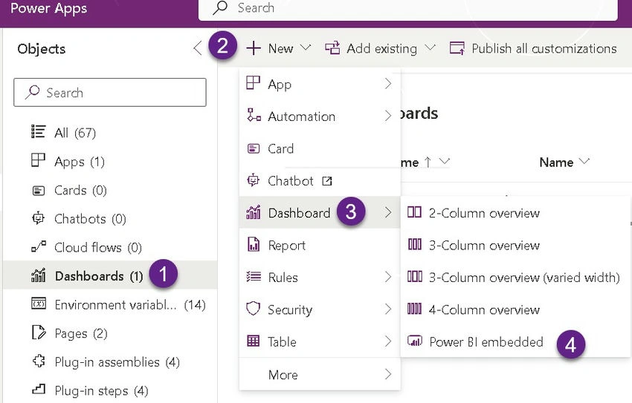Screen dimensions: 632x403
Task: Click the Card icon in New menu
Action: tap(253, 149)
